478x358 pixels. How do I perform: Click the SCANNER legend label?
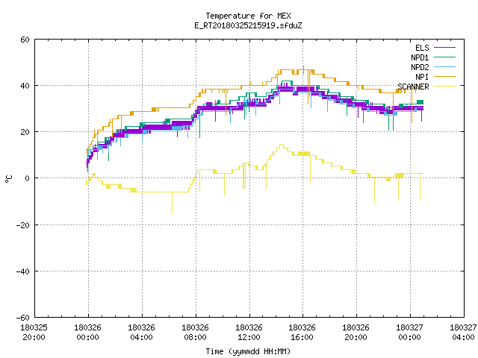click(413, 87)
